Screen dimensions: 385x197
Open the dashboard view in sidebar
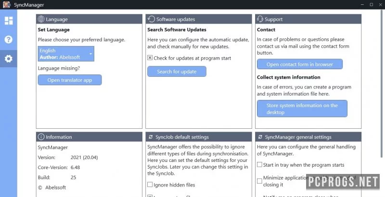[x=9, y=21]
